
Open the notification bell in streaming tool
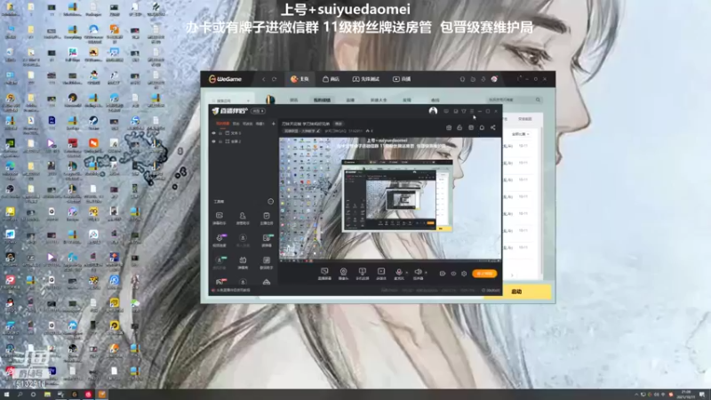click(482, 128)
